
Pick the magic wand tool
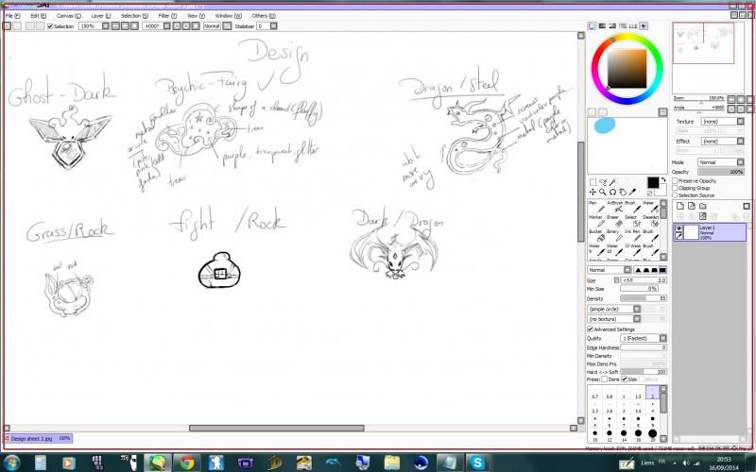(x=612, y=182)
